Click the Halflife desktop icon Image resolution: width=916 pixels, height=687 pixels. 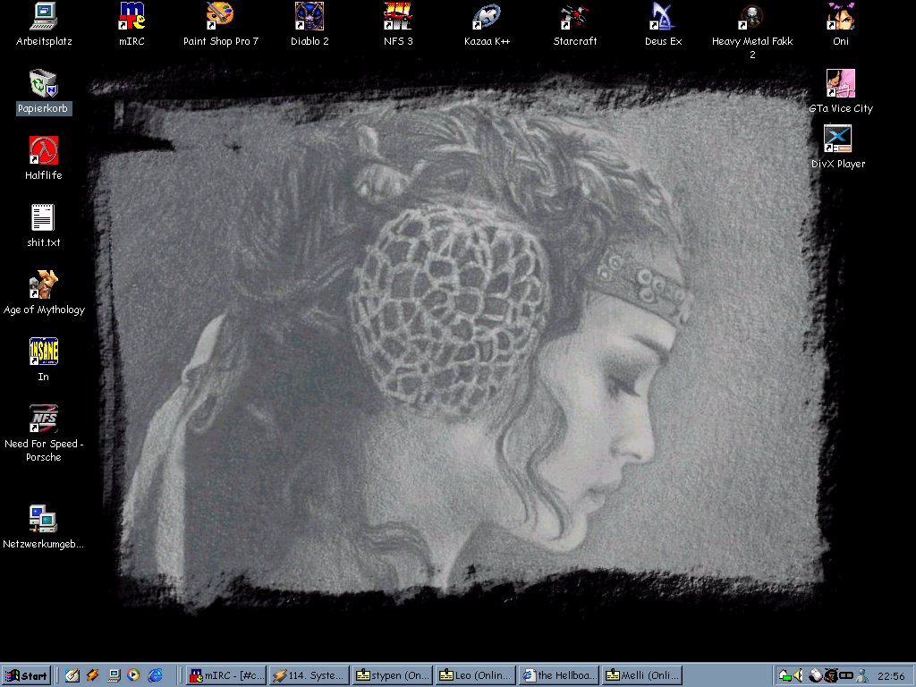pos(44,157)
